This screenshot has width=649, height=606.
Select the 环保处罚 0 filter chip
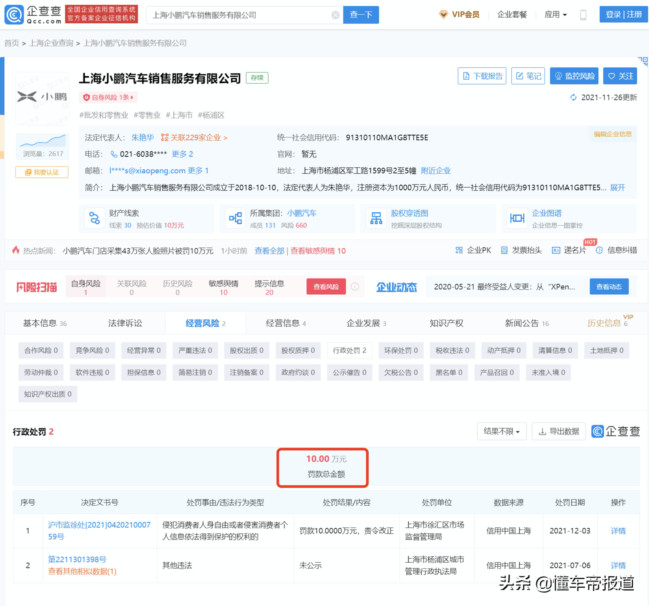[x=401, y=350]
